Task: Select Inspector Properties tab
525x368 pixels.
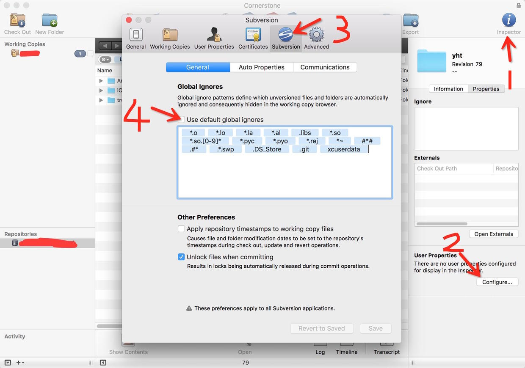Action: [x=486, y=89]
